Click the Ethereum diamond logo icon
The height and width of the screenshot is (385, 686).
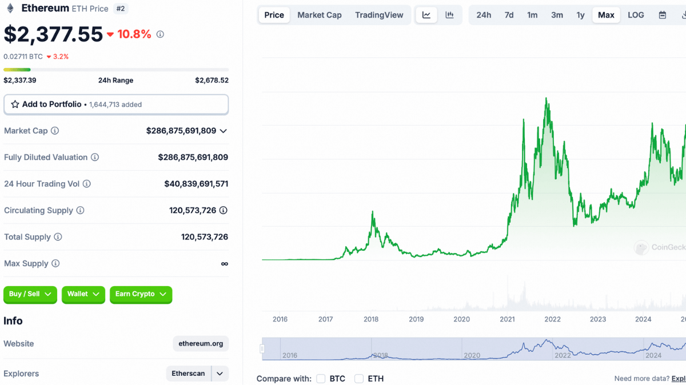[x=10, y=9]
